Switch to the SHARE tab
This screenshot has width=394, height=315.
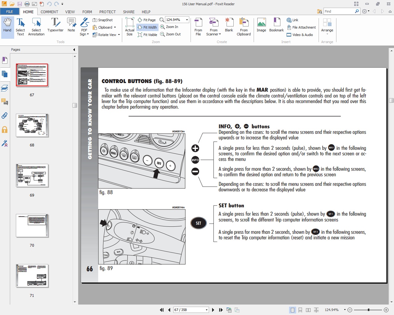[x=129, y=12]
